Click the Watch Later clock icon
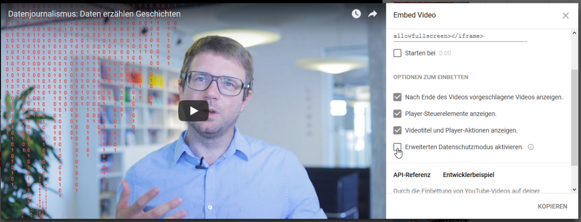The image size is (581, 222). [x=356, y=14]
